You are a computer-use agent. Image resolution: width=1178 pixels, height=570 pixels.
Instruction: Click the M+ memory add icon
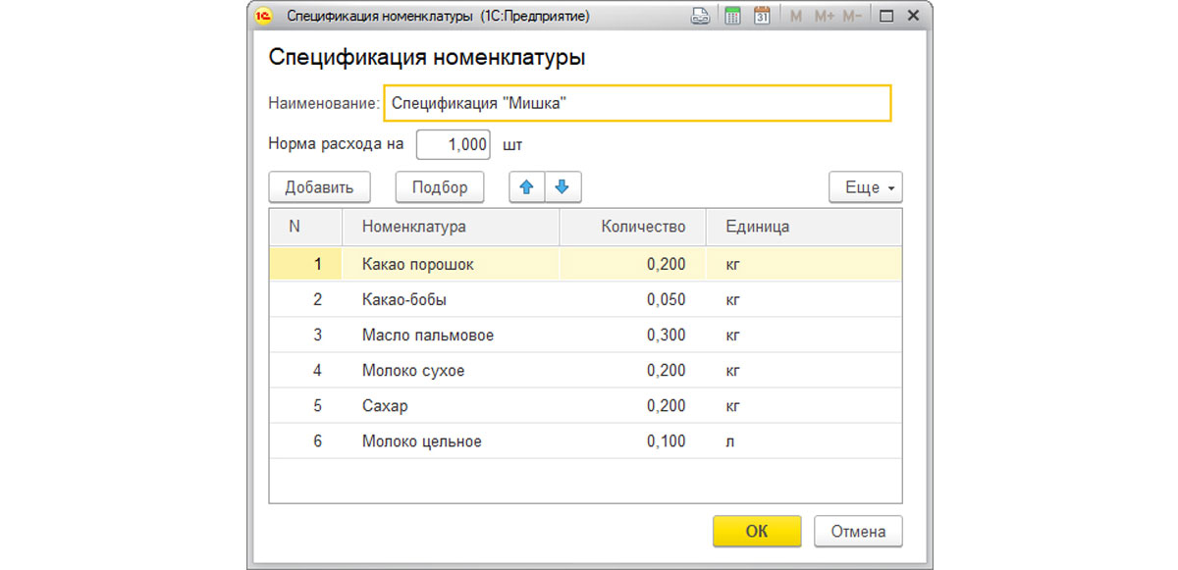tap(826, 15)
